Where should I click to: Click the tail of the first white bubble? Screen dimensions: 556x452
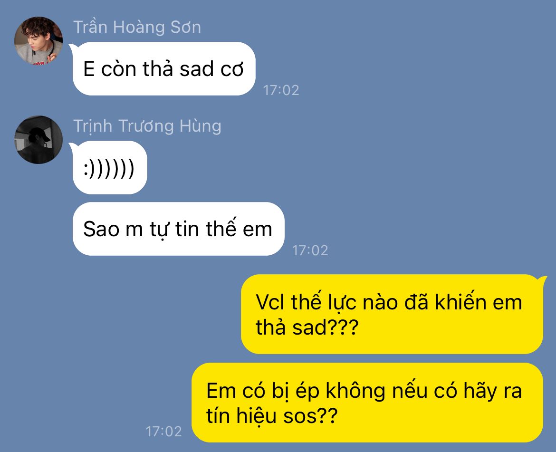73,47
